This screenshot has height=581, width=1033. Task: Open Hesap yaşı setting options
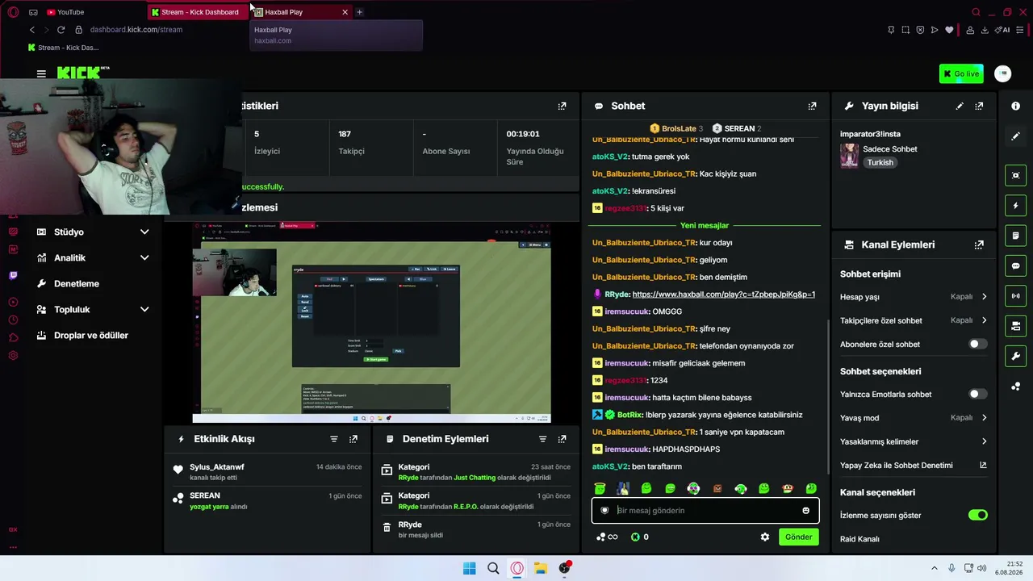(x=914, y=297)
